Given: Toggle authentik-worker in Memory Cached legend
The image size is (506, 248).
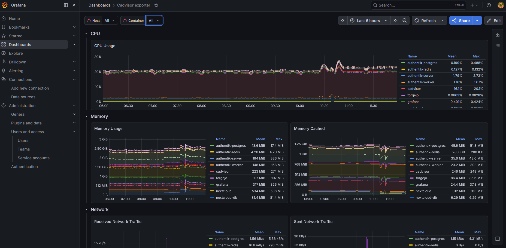Looking at the screenshot, I should coord(429,165).
